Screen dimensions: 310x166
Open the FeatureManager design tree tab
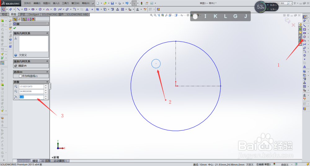15,20
